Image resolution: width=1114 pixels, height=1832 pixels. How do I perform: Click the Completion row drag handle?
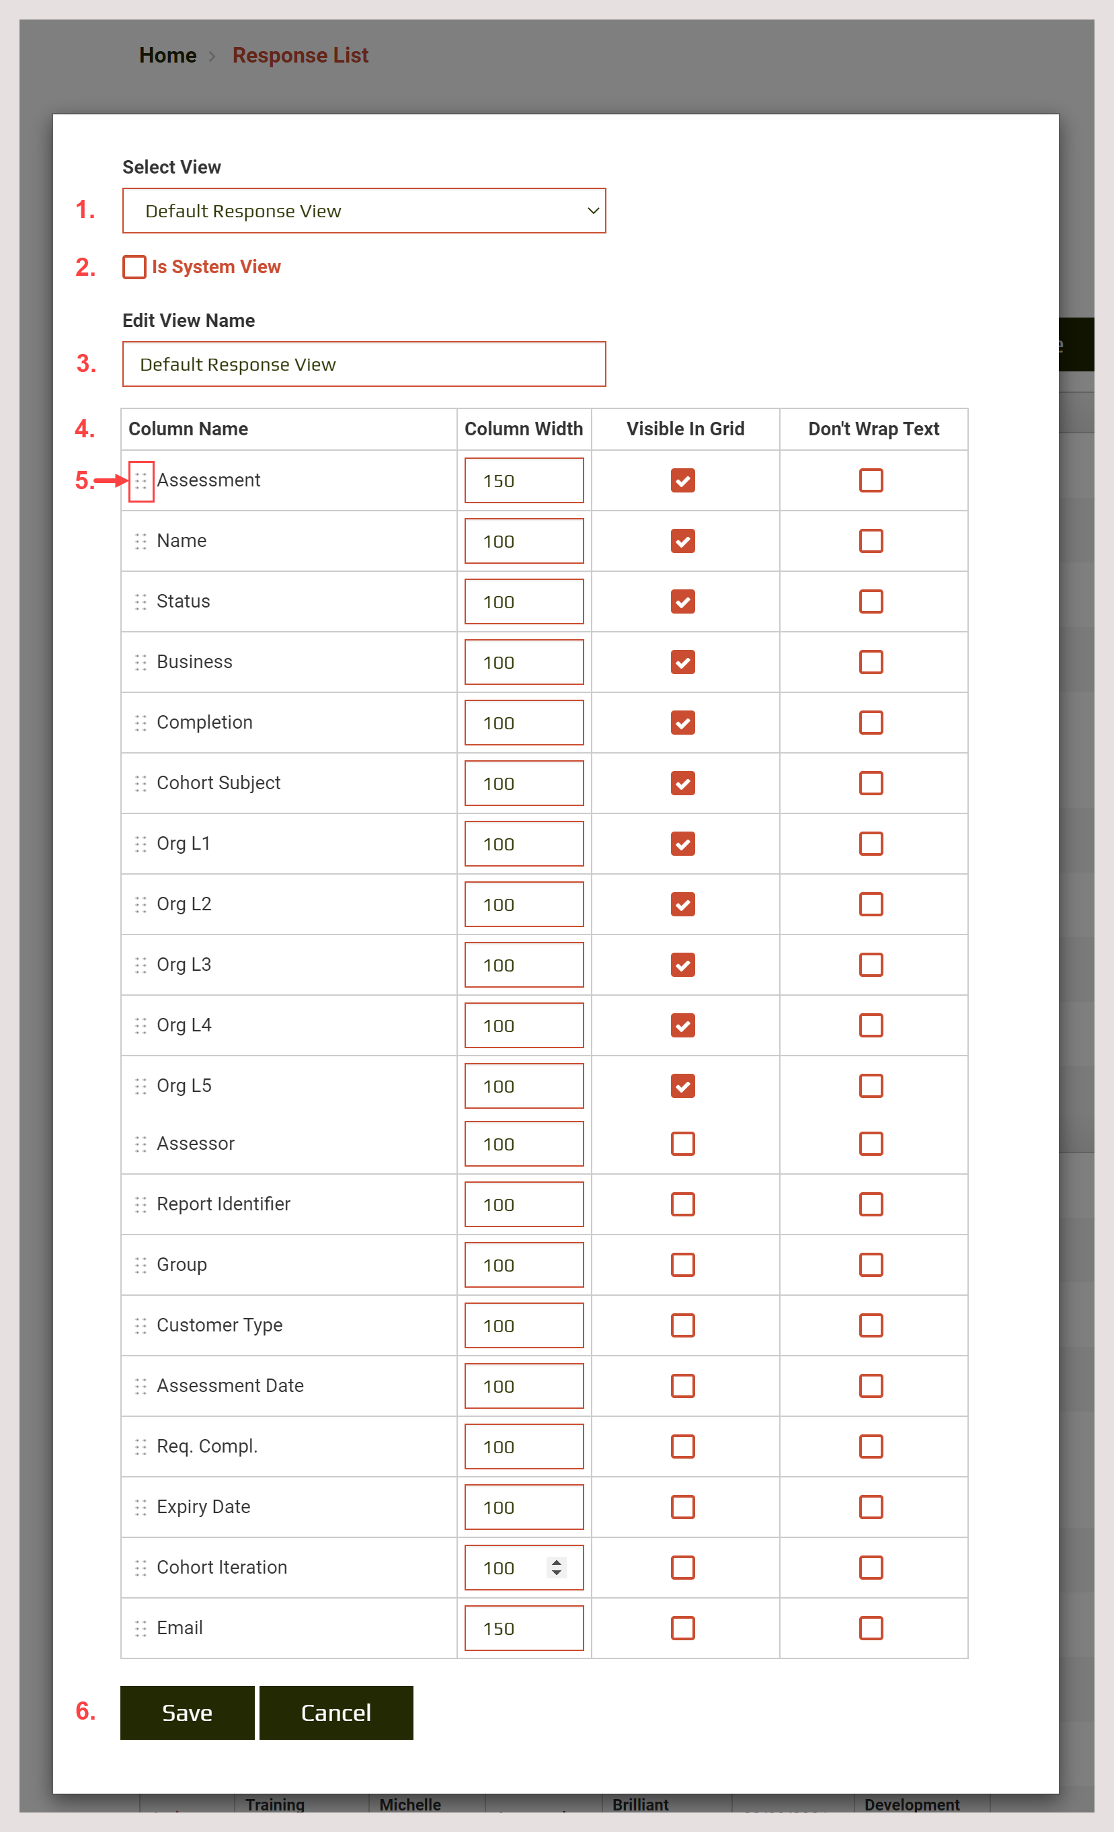[x=141, y=722]
